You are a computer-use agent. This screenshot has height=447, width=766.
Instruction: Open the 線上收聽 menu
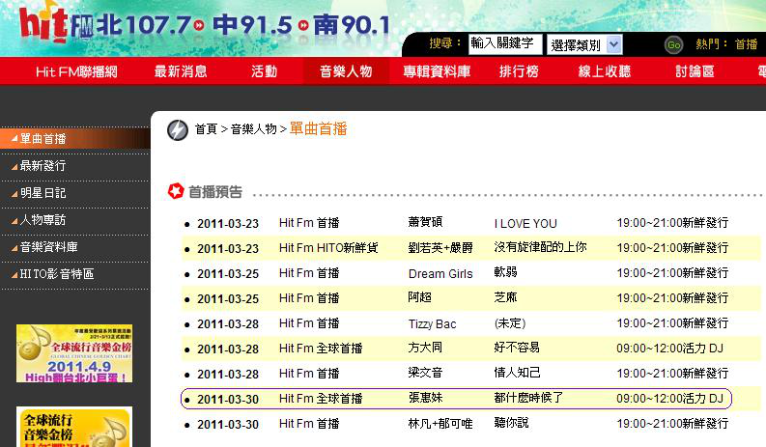[605, 71]
